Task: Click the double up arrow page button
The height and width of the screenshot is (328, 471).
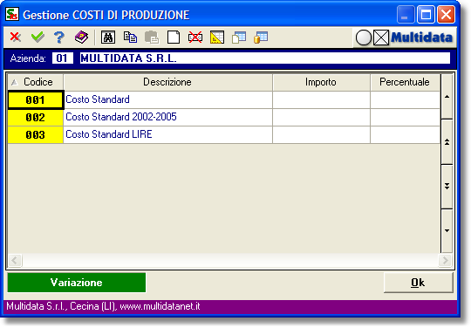Action: pyautogui.click(x=447, y=142)
